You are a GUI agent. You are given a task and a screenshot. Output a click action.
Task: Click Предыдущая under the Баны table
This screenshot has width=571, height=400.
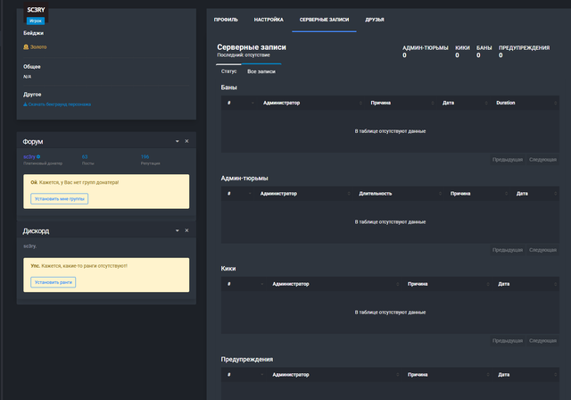pyautogui.click(x=508, y=160)
